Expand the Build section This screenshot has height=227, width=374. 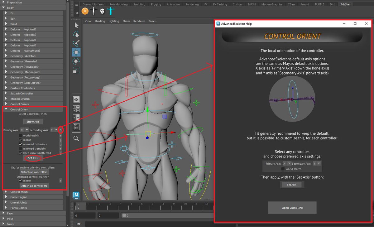point(33,24)
